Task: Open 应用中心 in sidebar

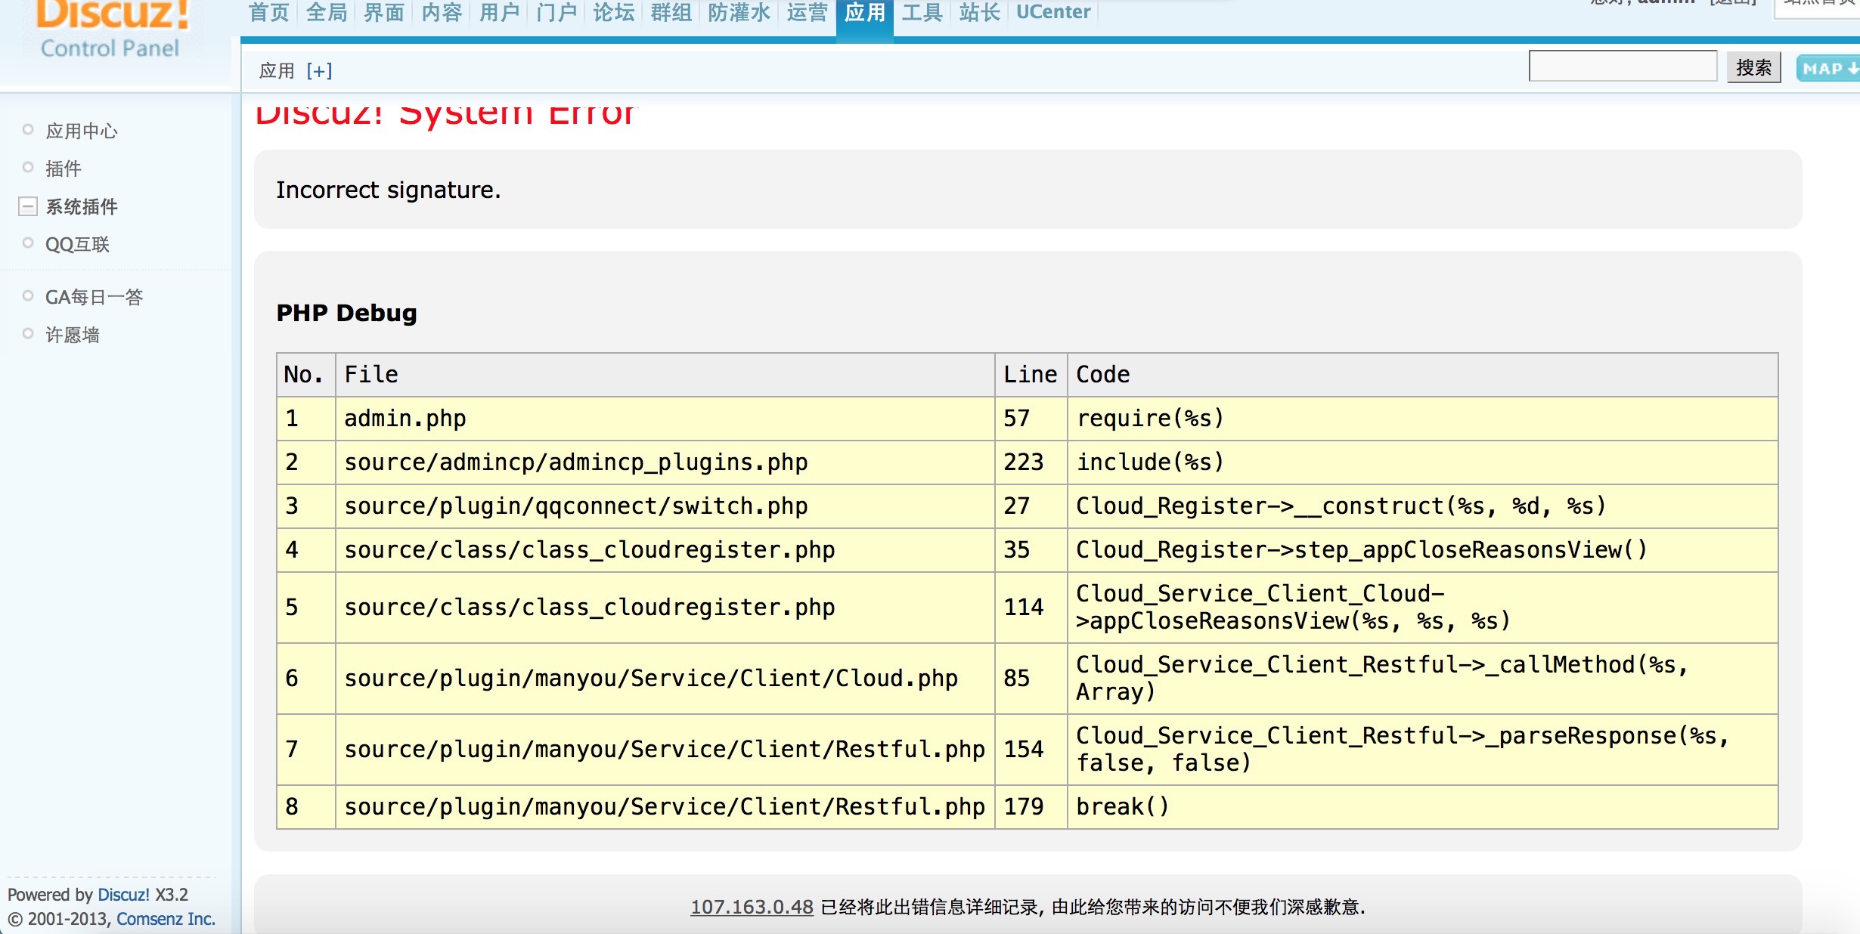Action: coord(82,131)
